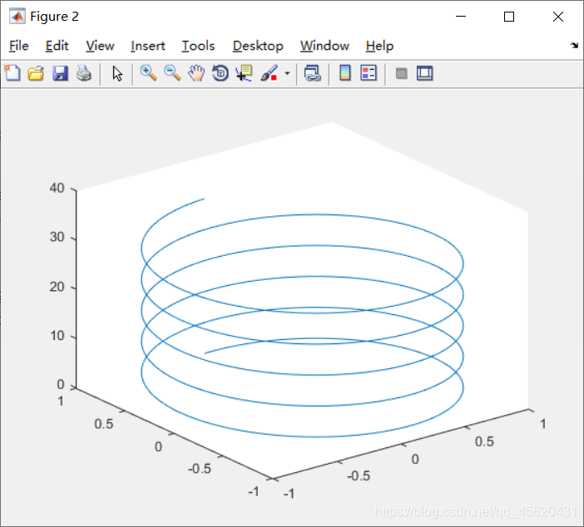The image size is (584, 527).
Task: Turn on the Data Cursor tool
Action: (245, 73)
